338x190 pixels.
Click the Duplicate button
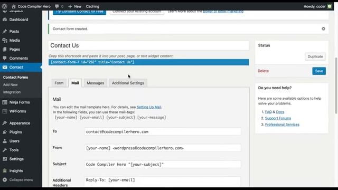click(x=315, y=56)
